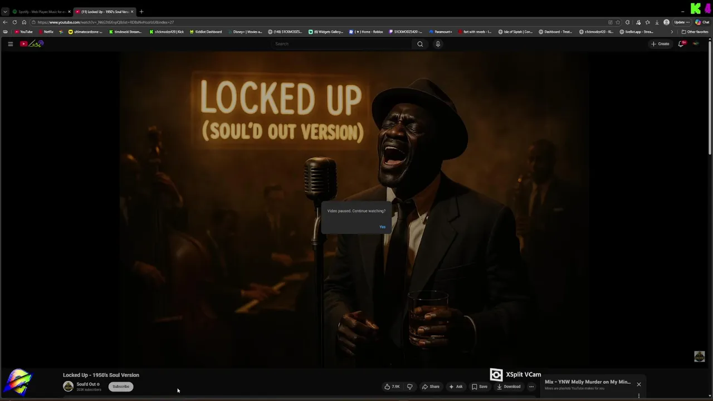Open the Mix playlist panel options menu
The width and height of the screenshot is (713, 401).
click(639, 396)
